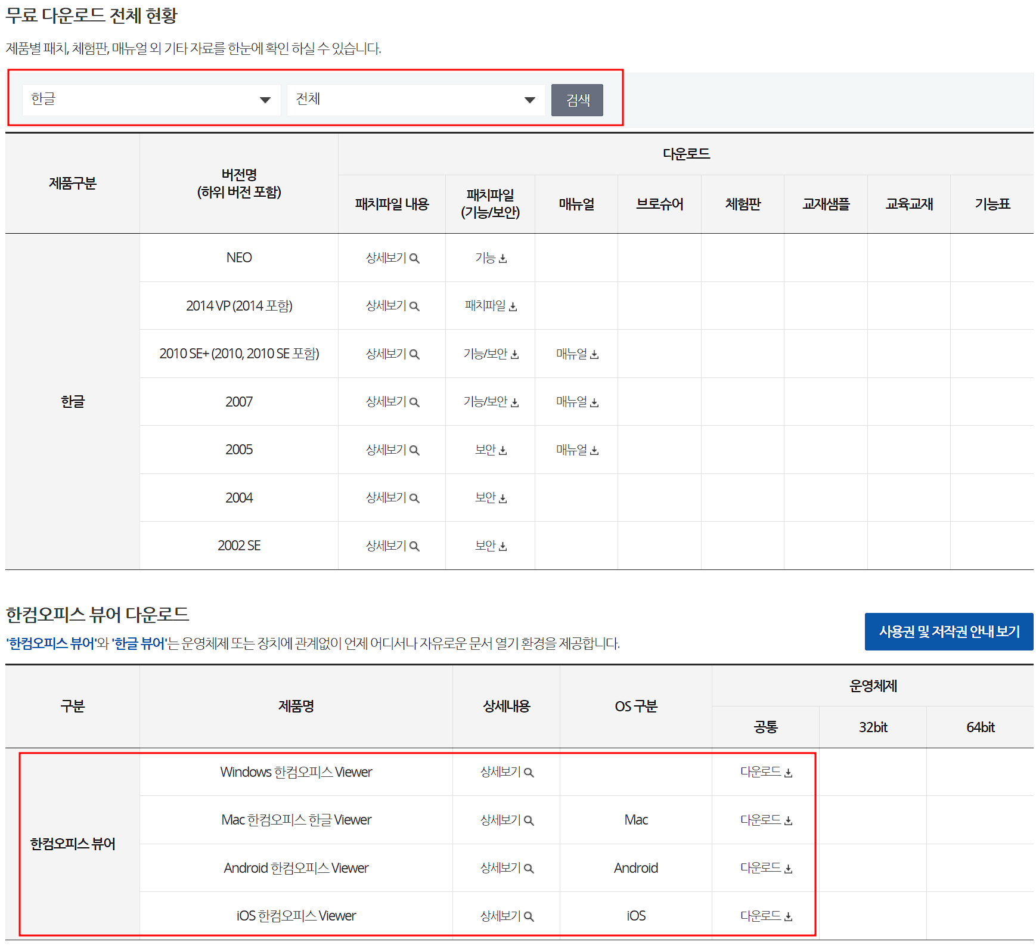Click the 체험판 column header
The image size is (1036, 948).
[743, 204]
